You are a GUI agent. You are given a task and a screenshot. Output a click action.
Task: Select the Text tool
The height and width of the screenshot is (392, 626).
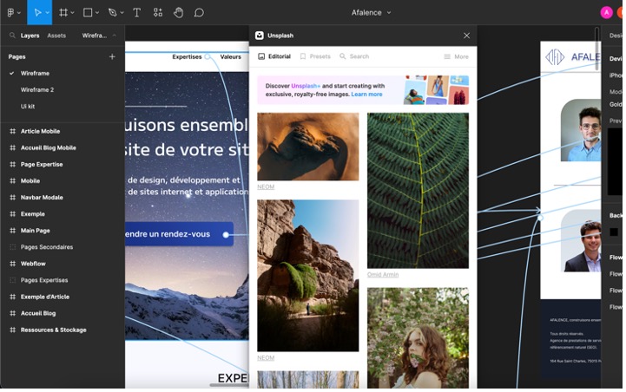pos(136,13)
